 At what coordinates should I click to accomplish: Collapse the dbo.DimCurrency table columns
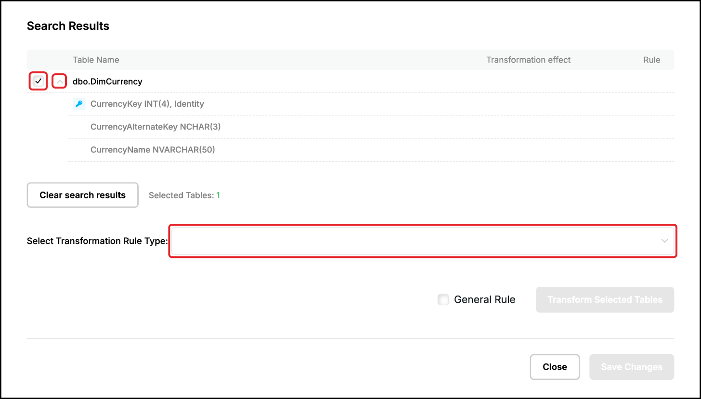click(59, 81)
